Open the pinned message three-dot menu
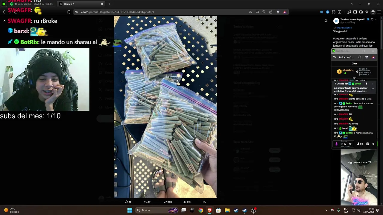Screen dimensions: 383x215 coord(373,84)
